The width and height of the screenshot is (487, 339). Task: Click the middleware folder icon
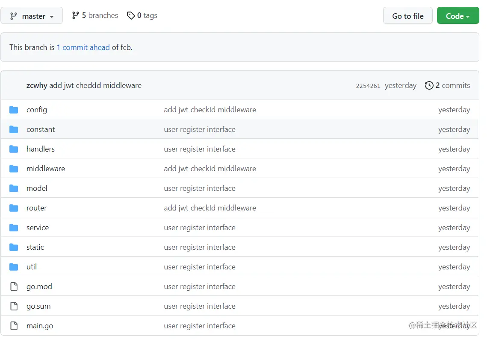pos(14,169)
